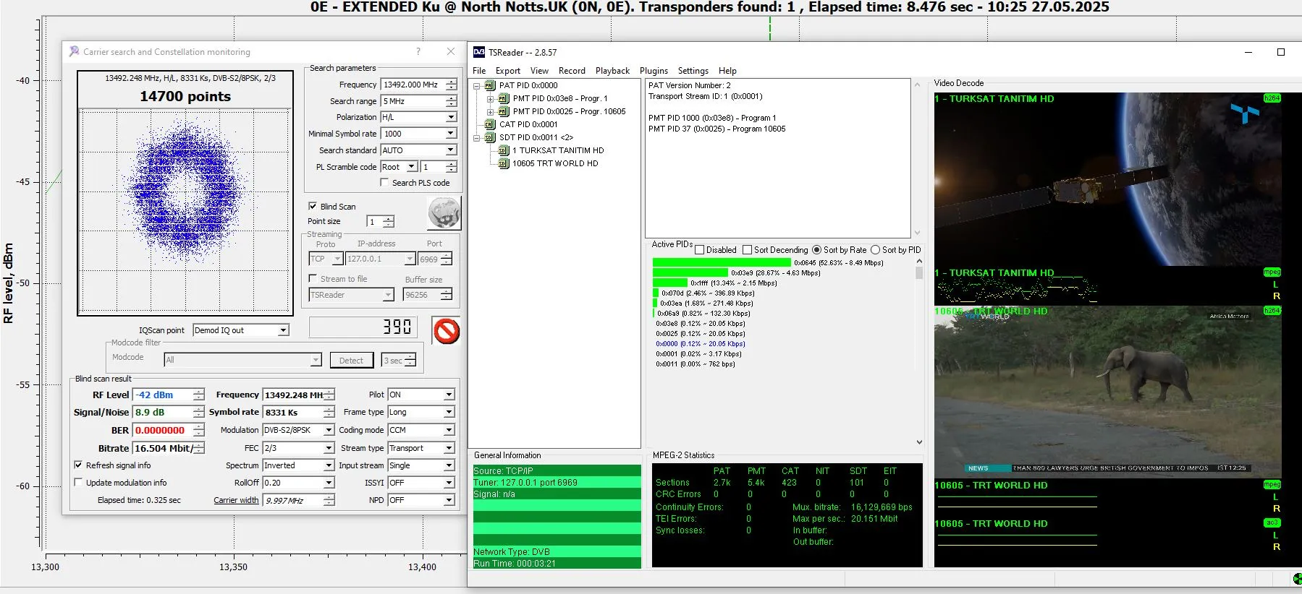Open the Playback menu
Viewport: 1302px width, 594px height.
612,71
